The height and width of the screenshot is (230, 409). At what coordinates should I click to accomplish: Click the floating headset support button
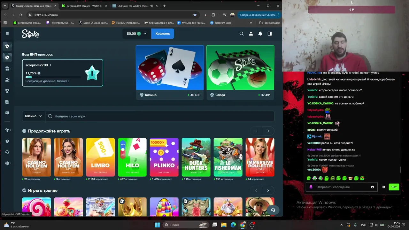tap(273, 210)
